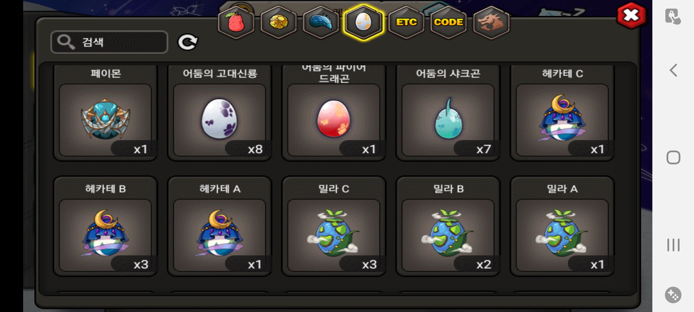
Task: Tap the Android back chevron
Action: pos(673,70)
